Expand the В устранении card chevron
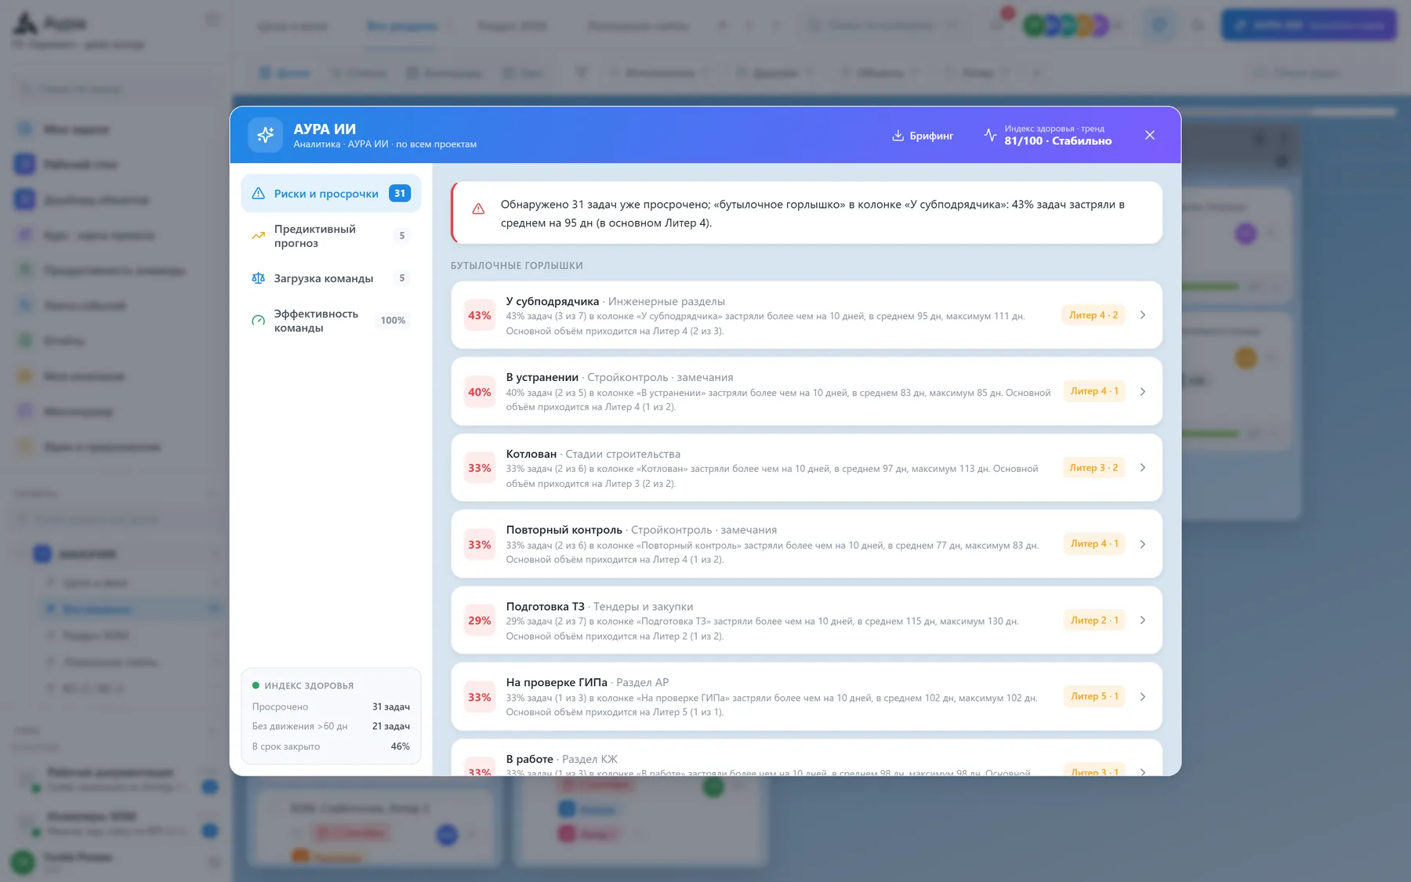Image resolution: width=1411 pixels, height=882 pixels. point(1143,391)
